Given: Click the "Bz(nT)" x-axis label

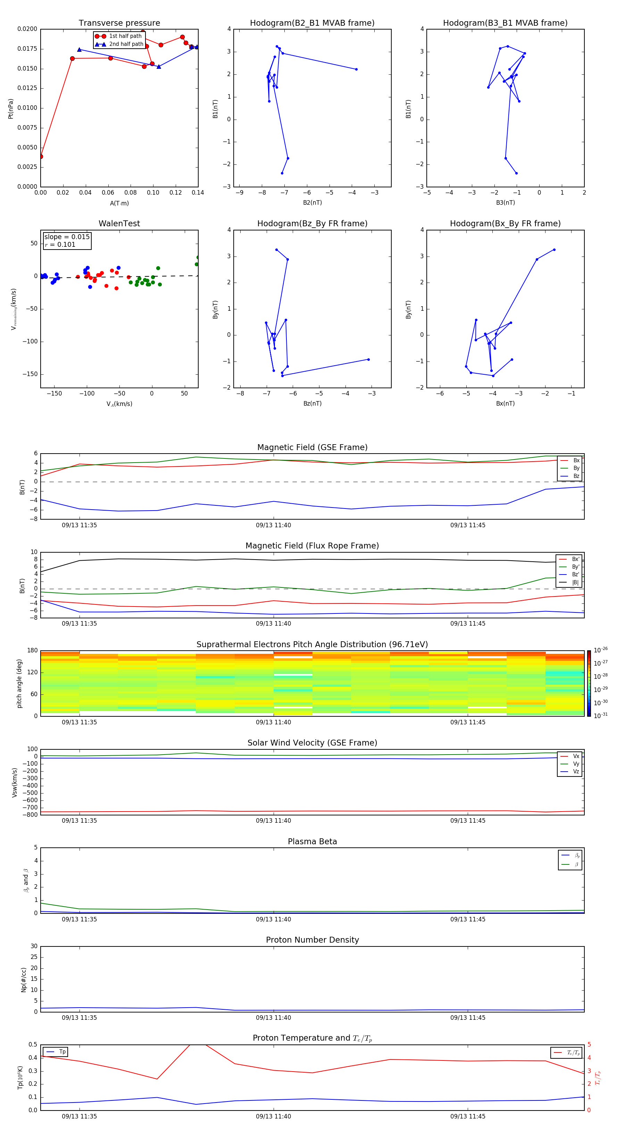Looking at the screenshot, I should (x=312, y=404).
